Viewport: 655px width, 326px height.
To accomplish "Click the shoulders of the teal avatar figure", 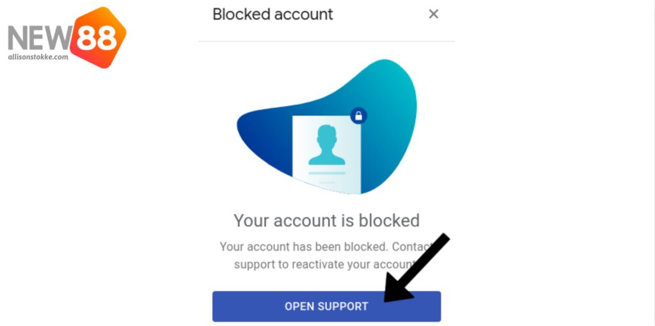I will [x=327, y=159].
